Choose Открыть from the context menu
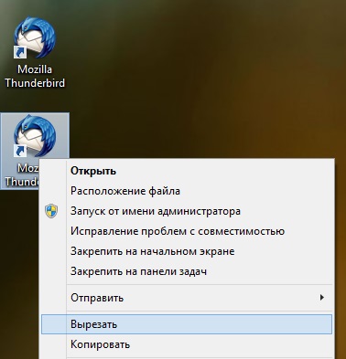346x359 pixels. [x=187, y=171]
